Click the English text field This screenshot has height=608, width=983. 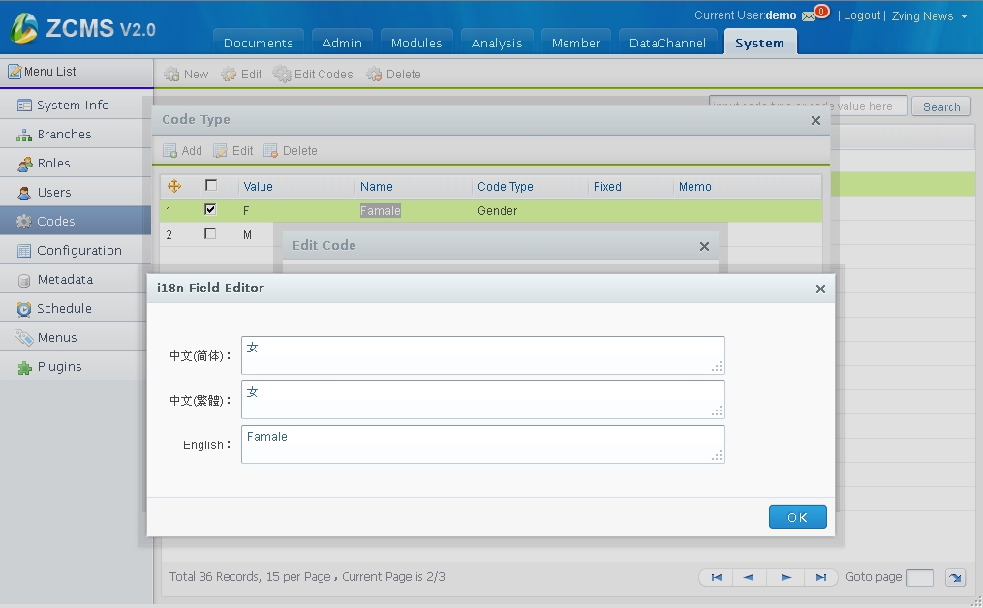pos(482,444)
